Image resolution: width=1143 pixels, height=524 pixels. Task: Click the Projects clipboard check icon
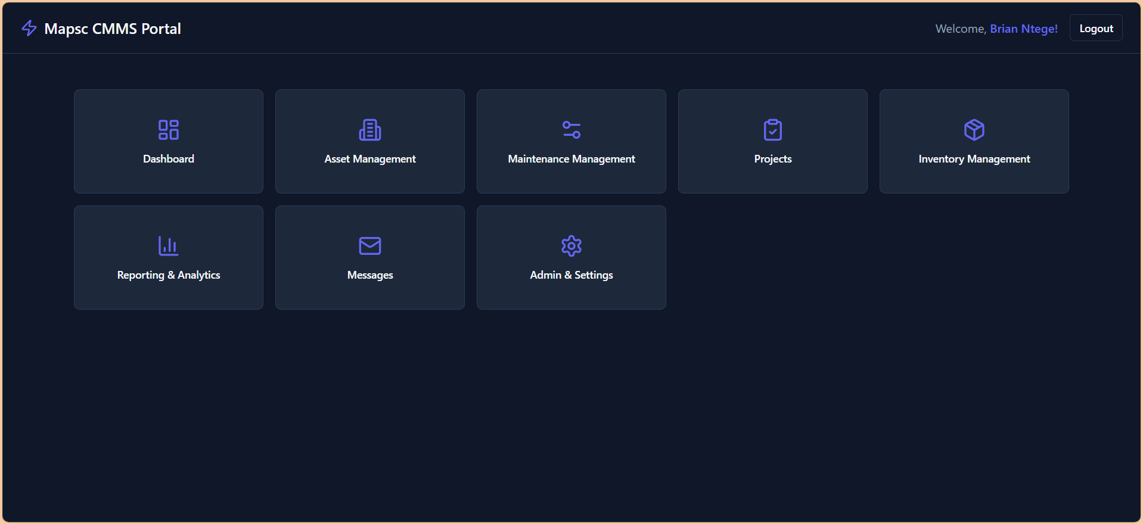pos(773,130)
